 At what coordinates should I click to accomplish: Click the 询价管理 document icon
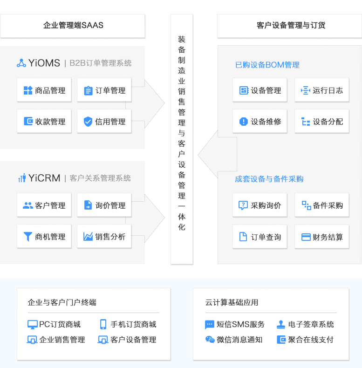(x=88, y=205)
